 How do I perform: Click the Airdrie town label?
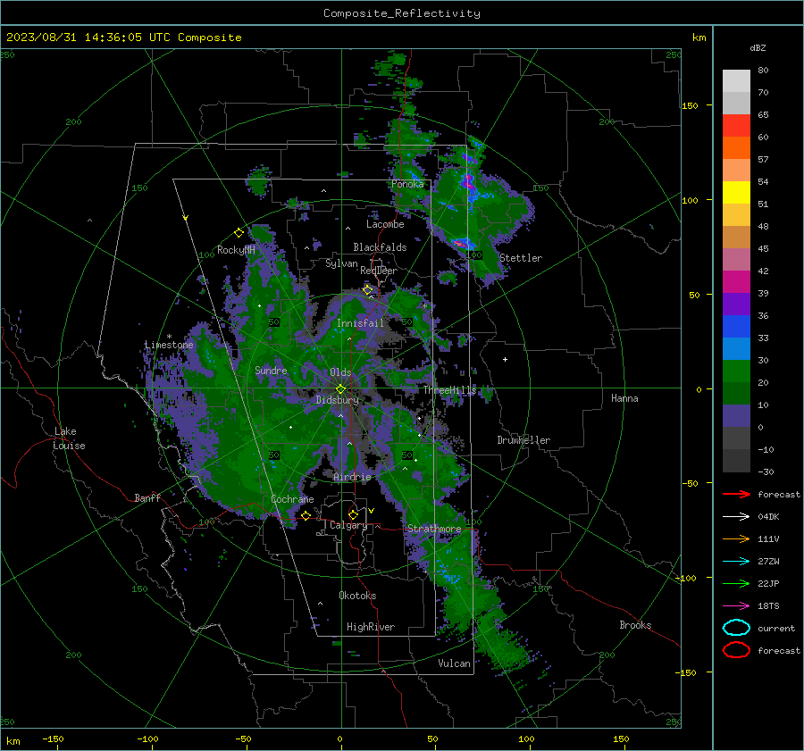click(x=352, y=477)
